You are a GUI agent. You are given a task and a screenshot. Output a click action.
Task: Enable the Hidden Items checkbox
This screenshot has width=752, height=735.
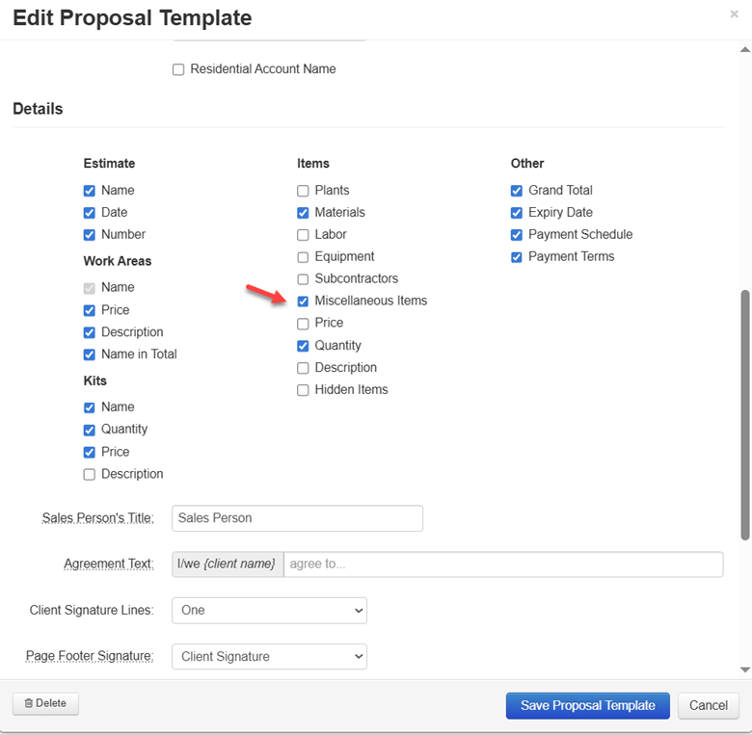point(303,390)
